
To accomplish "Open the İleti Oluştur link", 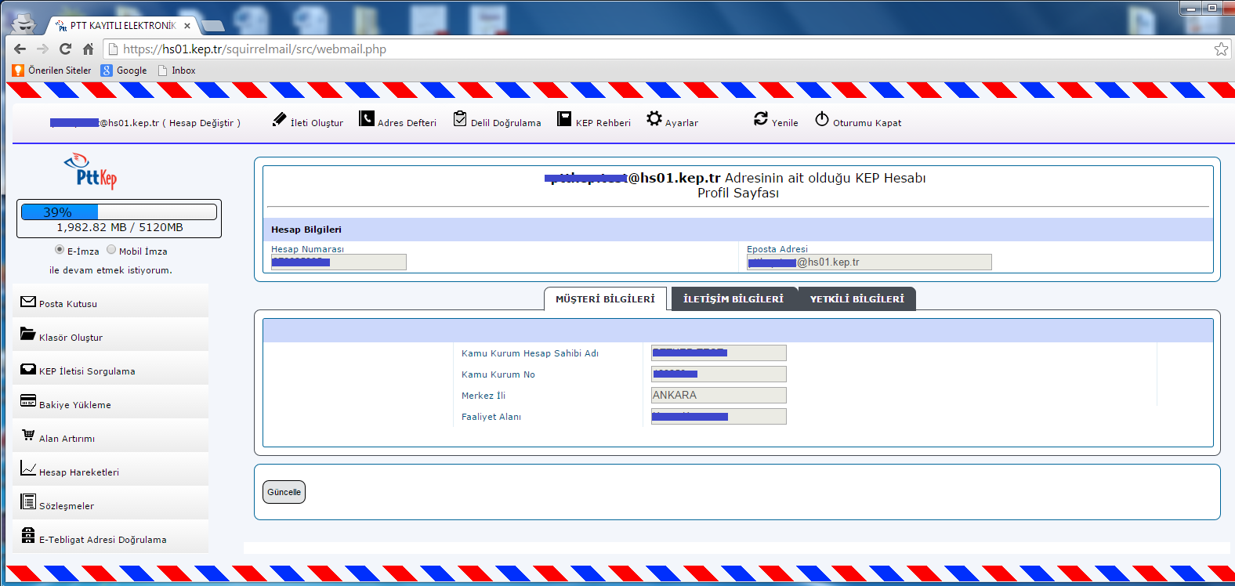I will pos(317,123).
